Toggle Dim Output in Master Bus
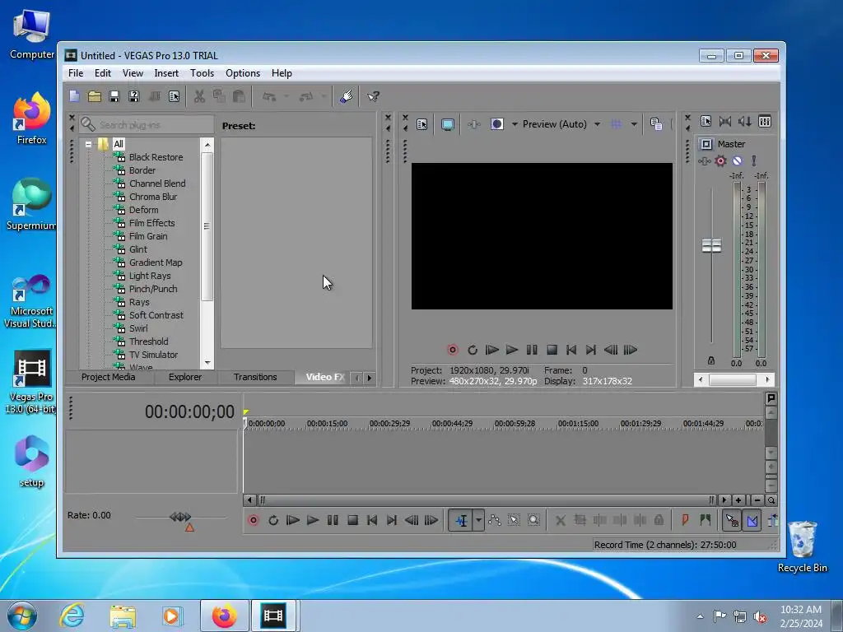This screenshot has width=843, height=632. 744,122
